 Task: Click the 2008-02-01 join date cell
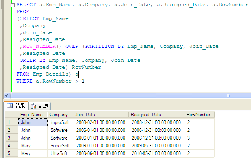pos(101,122)
